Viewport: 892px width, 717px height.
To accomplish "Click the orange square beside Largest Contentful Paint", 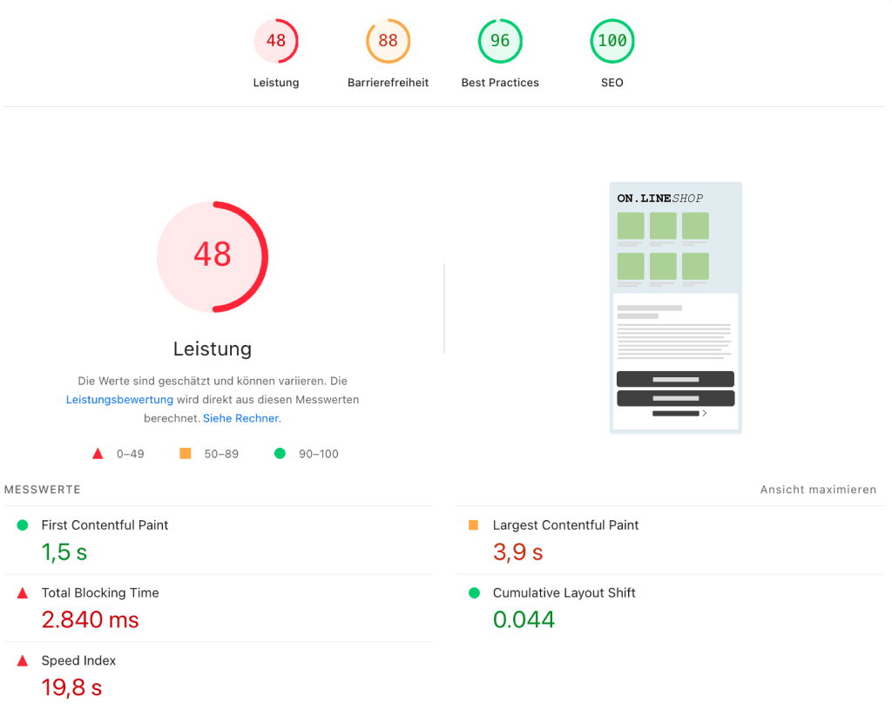I will (x=474, y=525).
